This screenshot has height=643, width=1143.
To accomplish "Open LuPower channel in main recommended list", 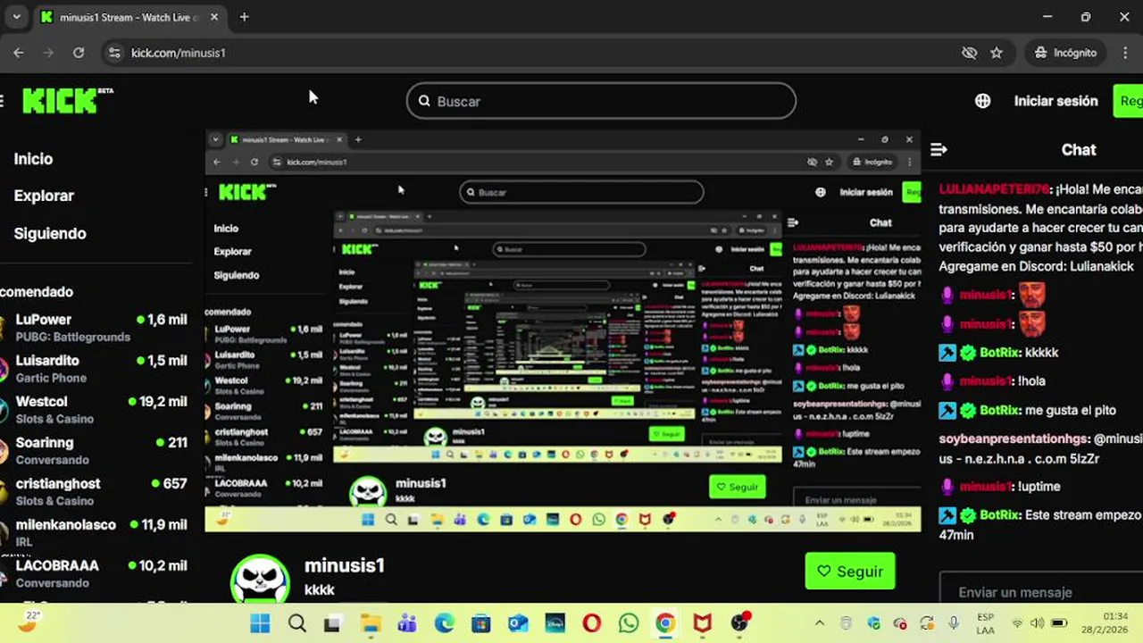I will [94, 328].
